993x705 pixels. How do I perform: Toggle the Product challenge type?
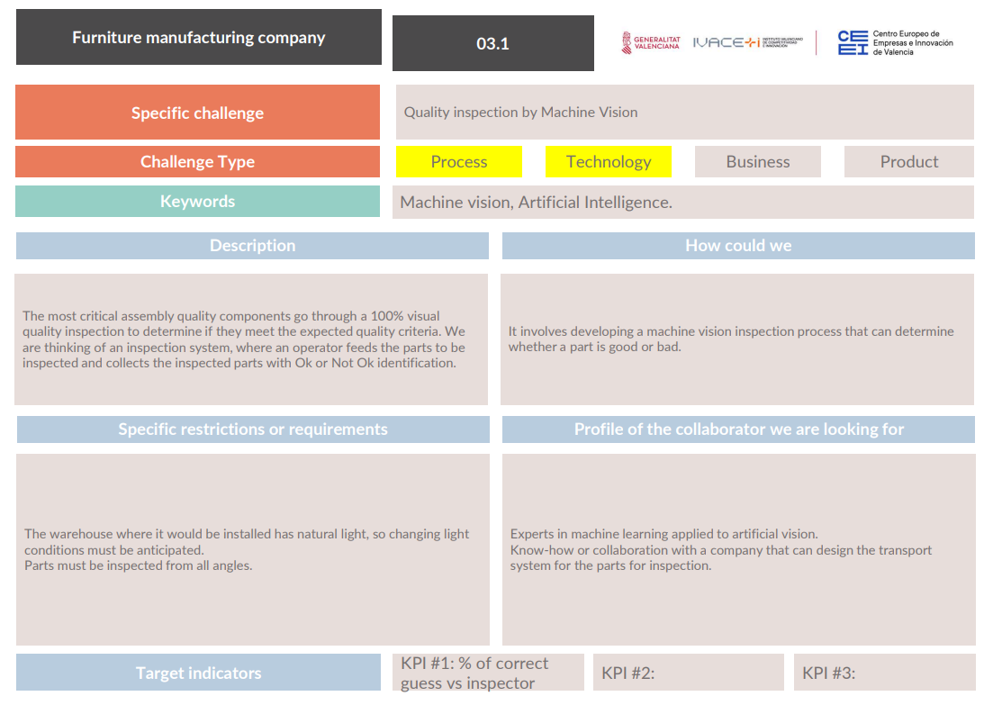(908, 162)
